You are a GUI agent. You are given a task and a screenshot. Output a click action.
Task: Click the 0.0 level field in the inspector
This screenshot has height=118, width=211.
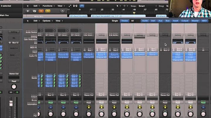coord(11,92)
